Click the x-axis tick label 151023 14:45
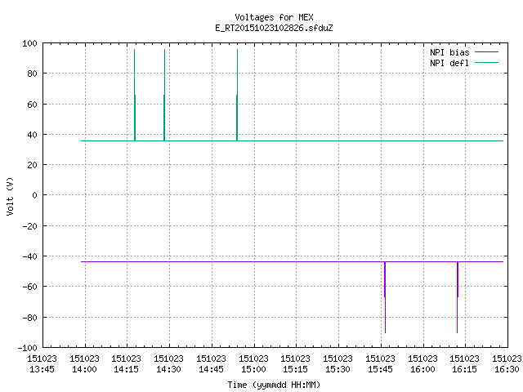This screenshot has height=392, width=523. 211,363
